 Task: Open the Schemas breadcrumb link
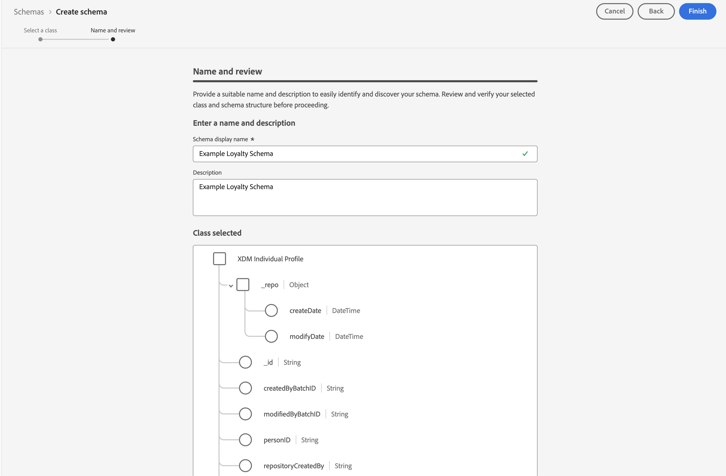(x=29, y=12)
